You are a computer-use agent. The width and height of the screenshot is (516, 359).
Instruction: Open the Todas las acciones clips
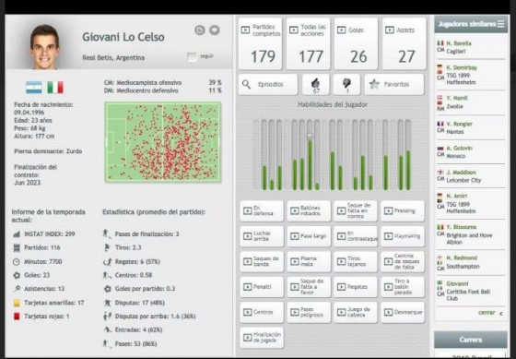tap(308, 43)
